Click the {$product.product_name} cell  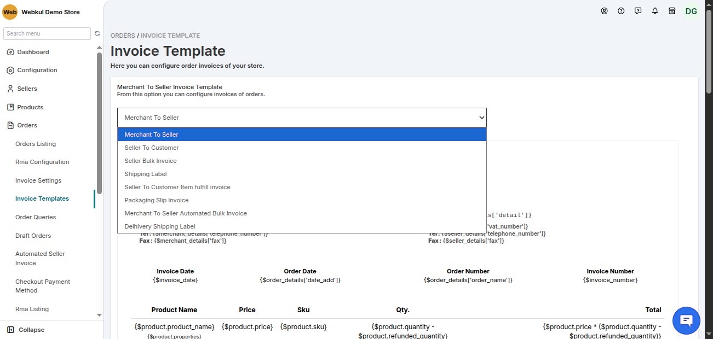coord(174,326)
